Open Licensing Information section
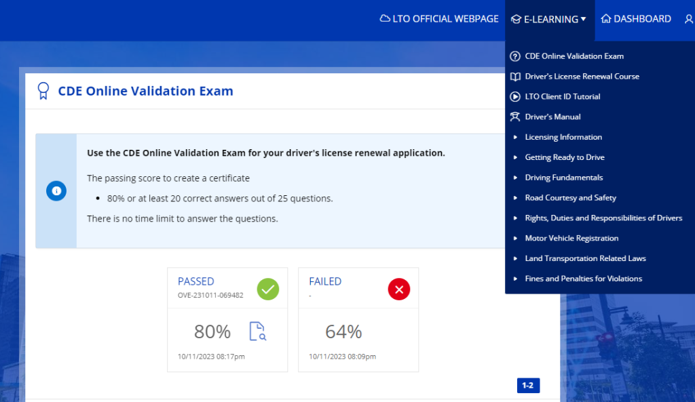Viewport: 695px width, 402px height. (563, 137)
